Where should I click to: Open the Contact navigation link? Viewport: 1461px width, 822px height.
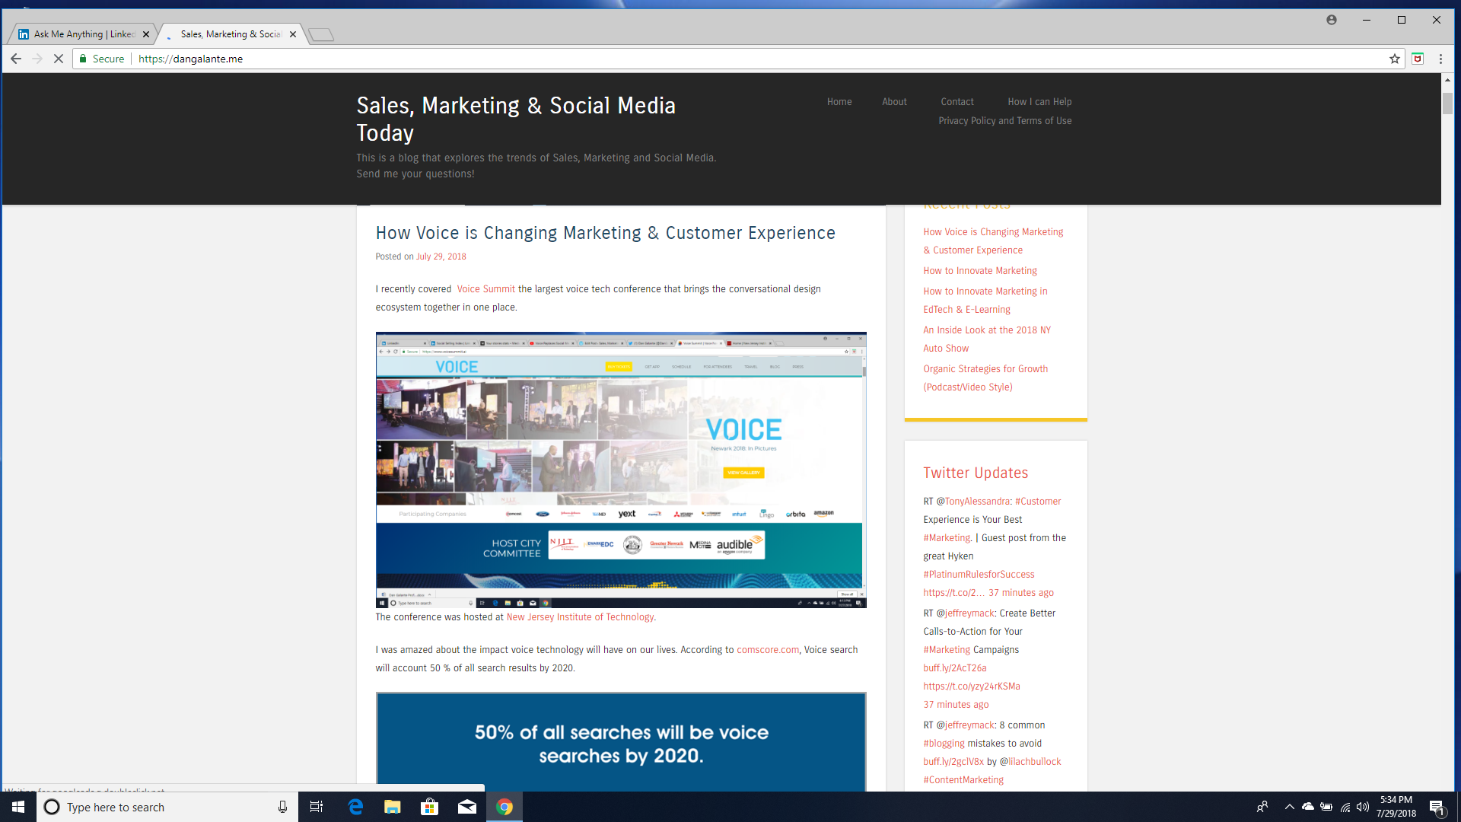click(956, 102)
